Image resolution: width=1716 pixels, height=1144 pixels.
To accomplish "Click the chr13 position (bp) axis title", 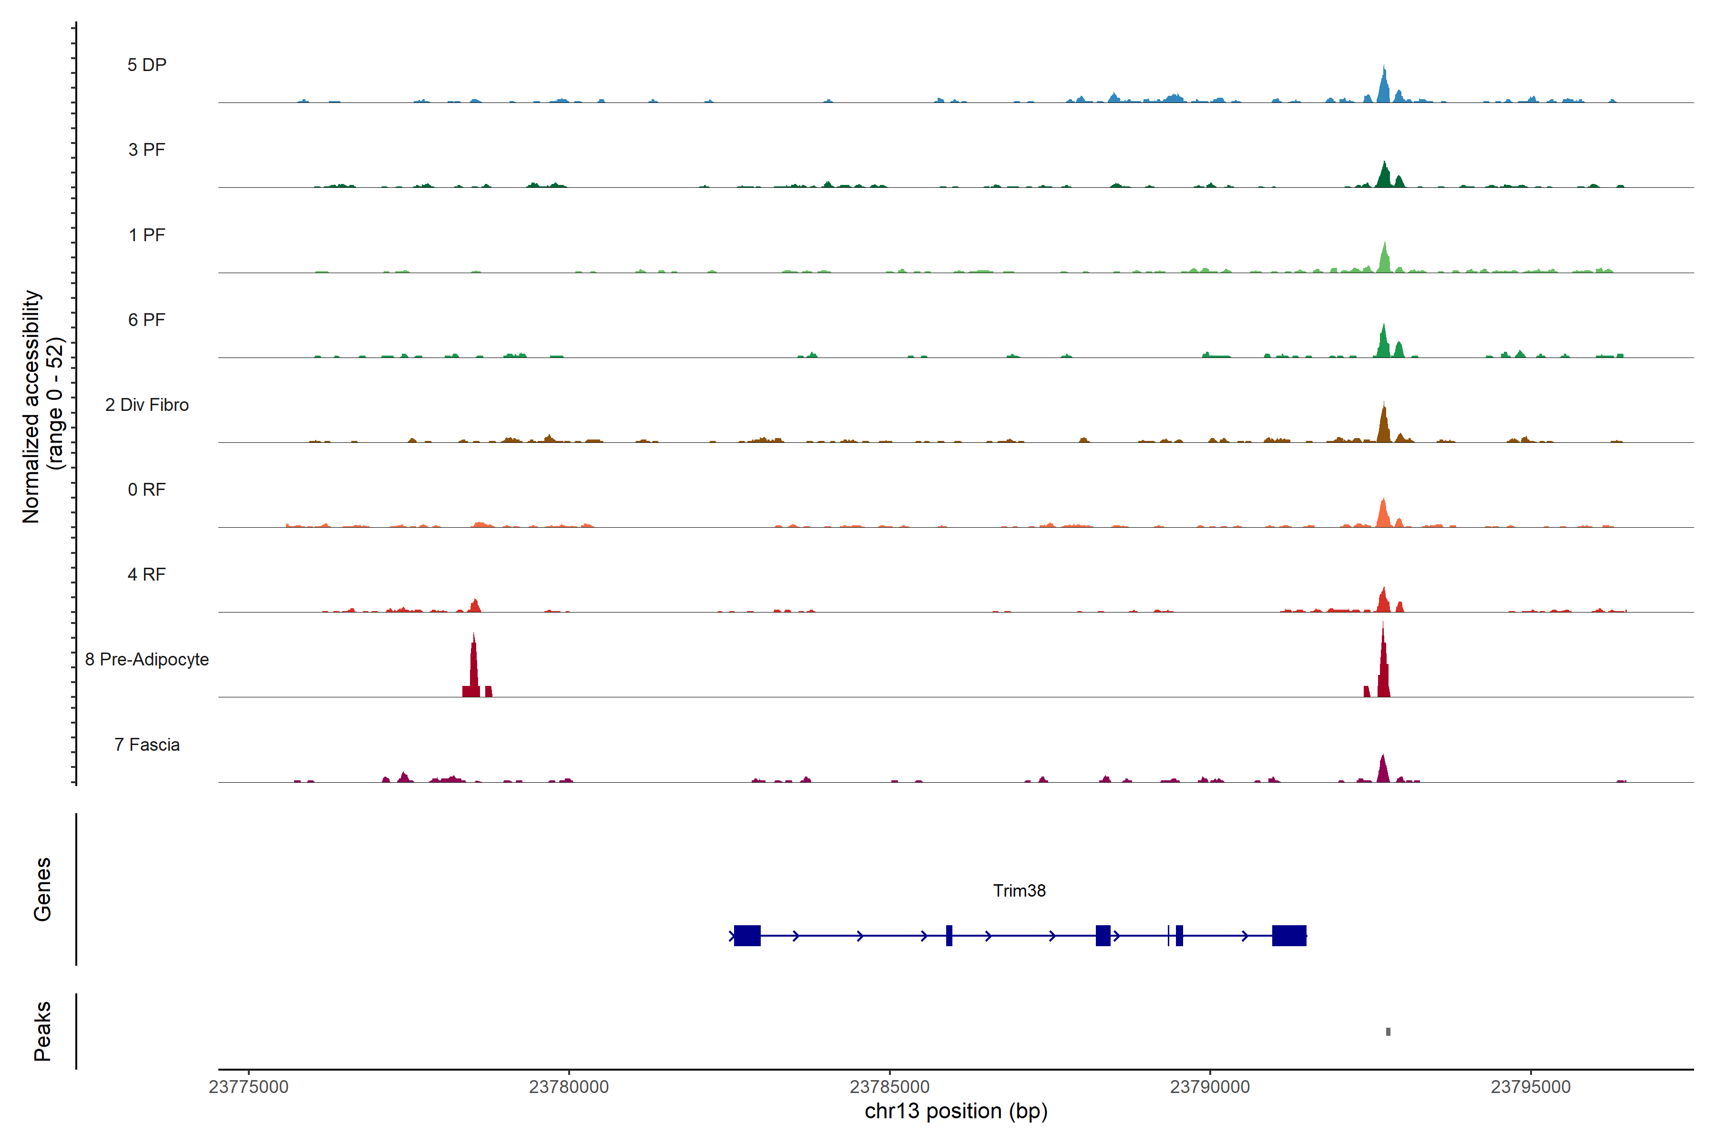I will tap(956, 1111).
